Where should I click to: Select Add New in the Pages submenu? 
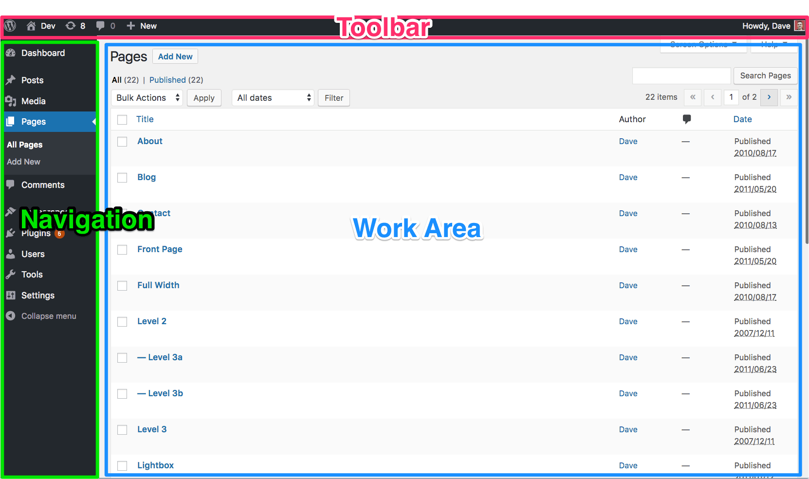23,162
